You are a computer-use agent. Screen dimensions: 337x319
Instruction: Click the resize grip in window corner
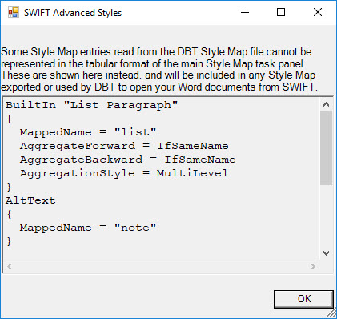tap(331, 313)
